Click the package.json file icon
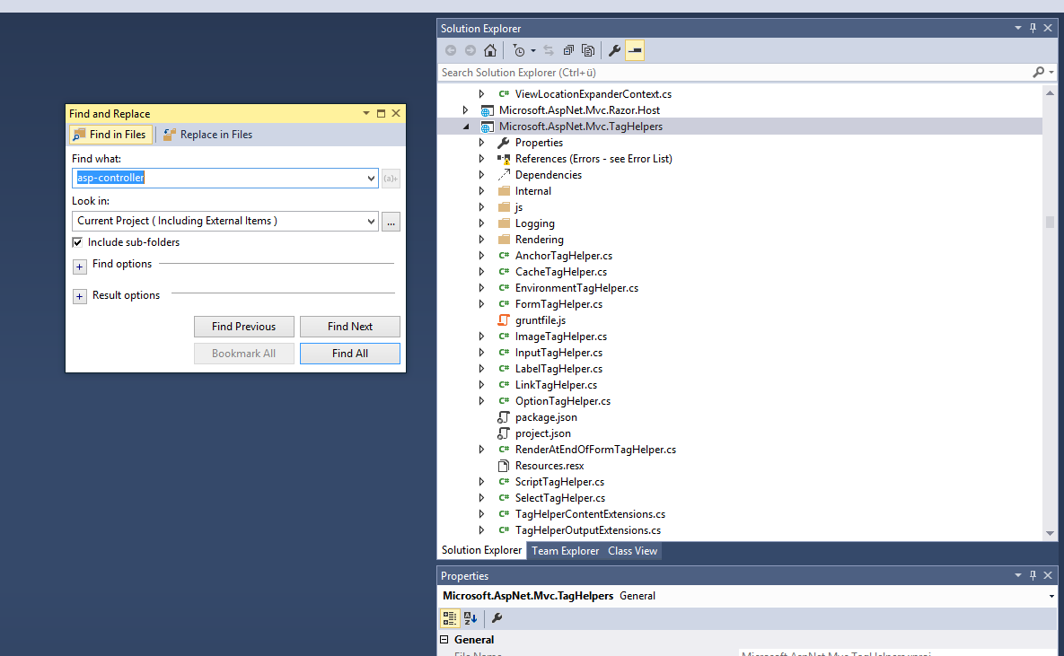This screenshot has height=656, width=1064. point(504,417)
